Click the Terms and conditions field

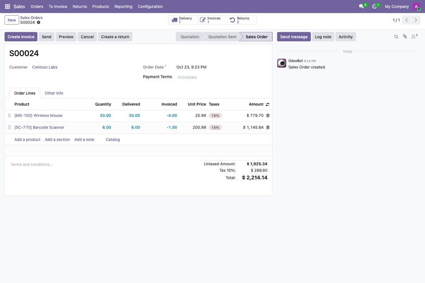pos(32,164)
